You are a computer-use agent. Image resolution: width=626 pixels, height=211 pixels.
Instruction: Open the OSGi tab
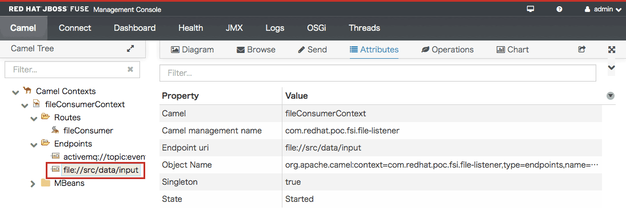pyautogui.click(x=316, y=28)
